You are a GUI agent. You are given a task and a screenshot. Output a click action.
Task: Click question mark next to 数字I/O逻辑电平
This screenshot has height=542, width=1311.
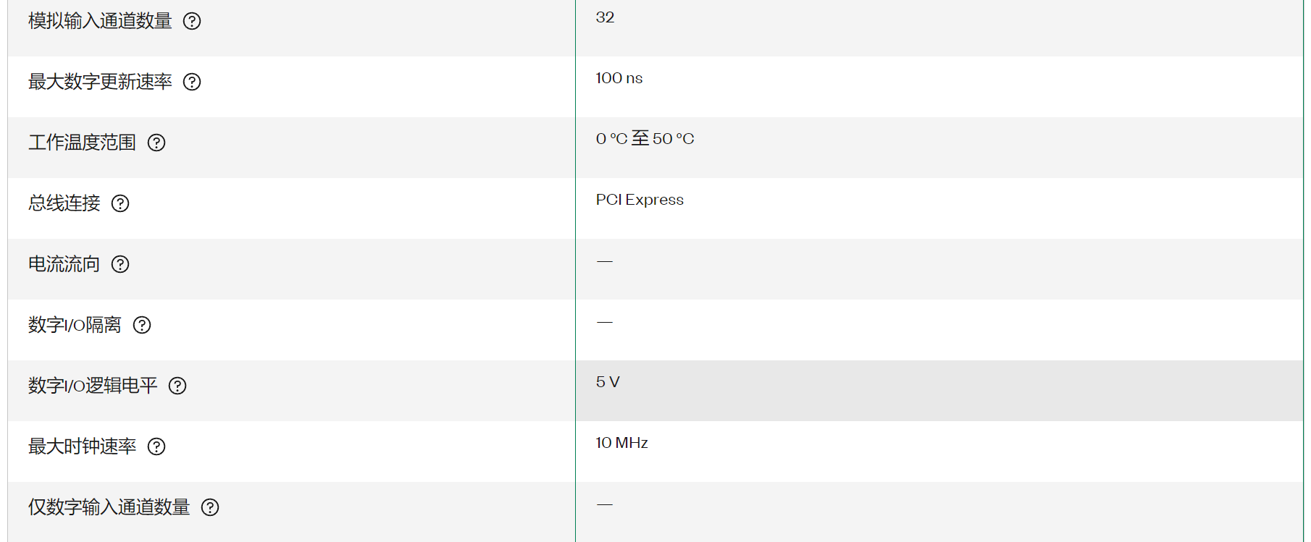177,386
